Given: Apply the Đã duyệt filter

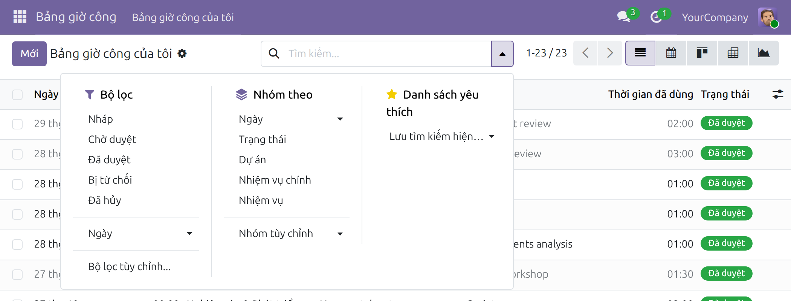Looking at the screenshot, I should click(109, 160).
